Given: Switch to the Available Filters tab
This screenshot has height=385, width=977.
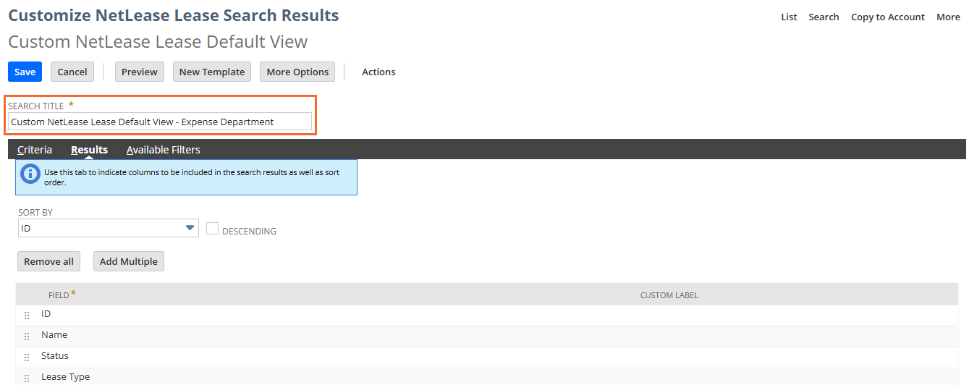Looking at the screenshot, I should pos(163,150).
